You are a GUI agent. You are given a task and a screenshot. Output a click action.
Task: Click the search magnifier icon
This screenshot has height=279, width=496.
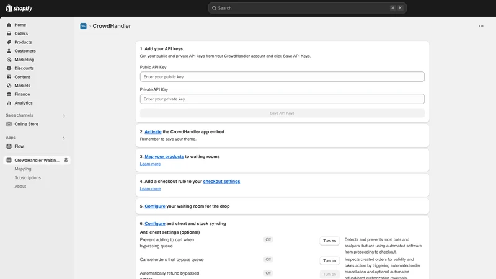214,8
